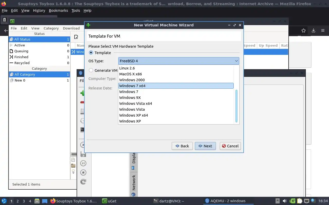Screen dimensions: 329x205
Task: Click volume speaker tray icon
Action: point(285,201)
